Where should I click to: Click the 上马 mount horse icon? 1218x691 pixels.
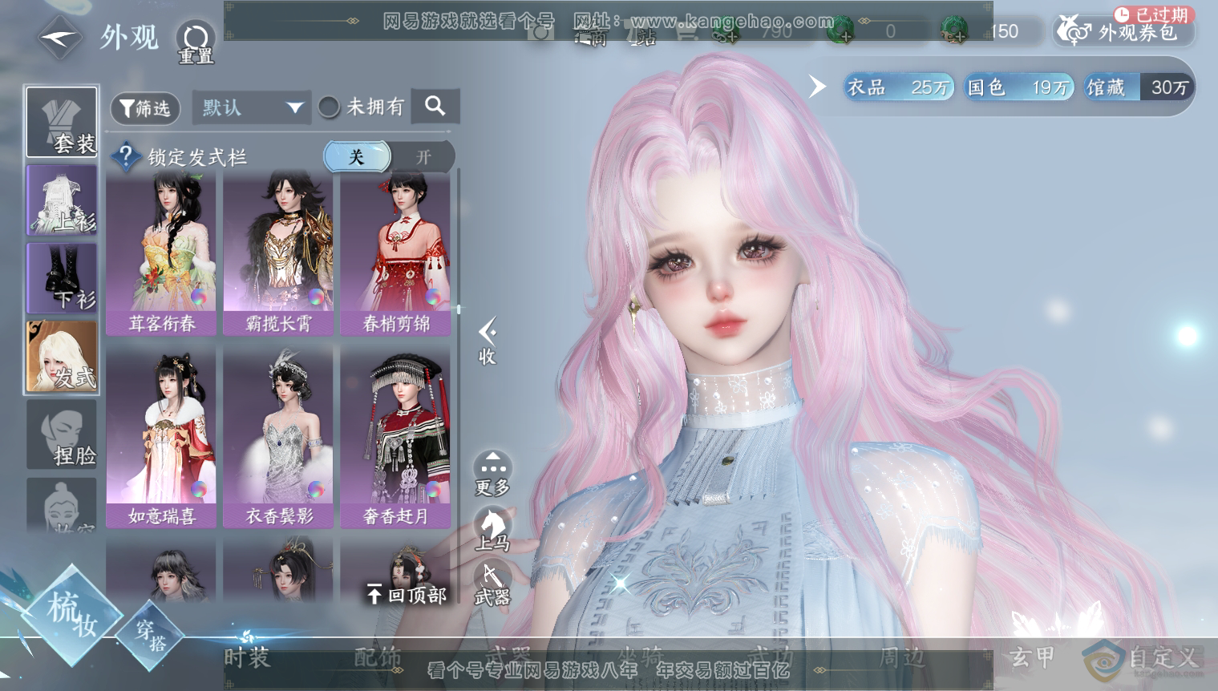pyautogui.click(x=492, y=529)
